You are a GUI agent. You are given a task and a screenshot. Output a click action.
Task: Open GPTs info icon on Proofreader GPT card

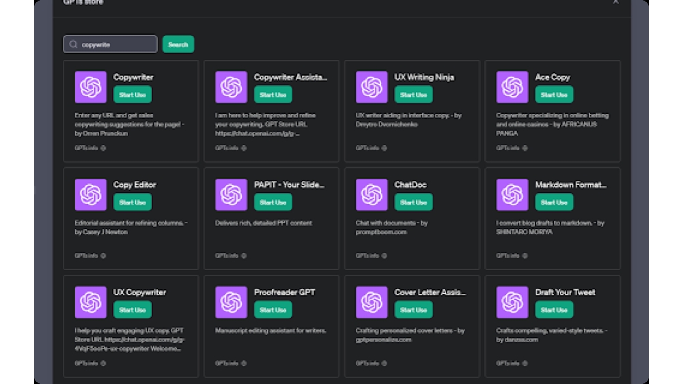(x=244, y=363)
